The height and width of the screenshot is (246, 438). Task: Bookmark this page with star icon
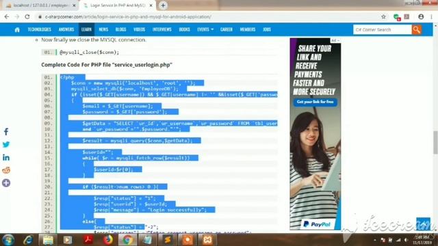(x=383, y=16)
